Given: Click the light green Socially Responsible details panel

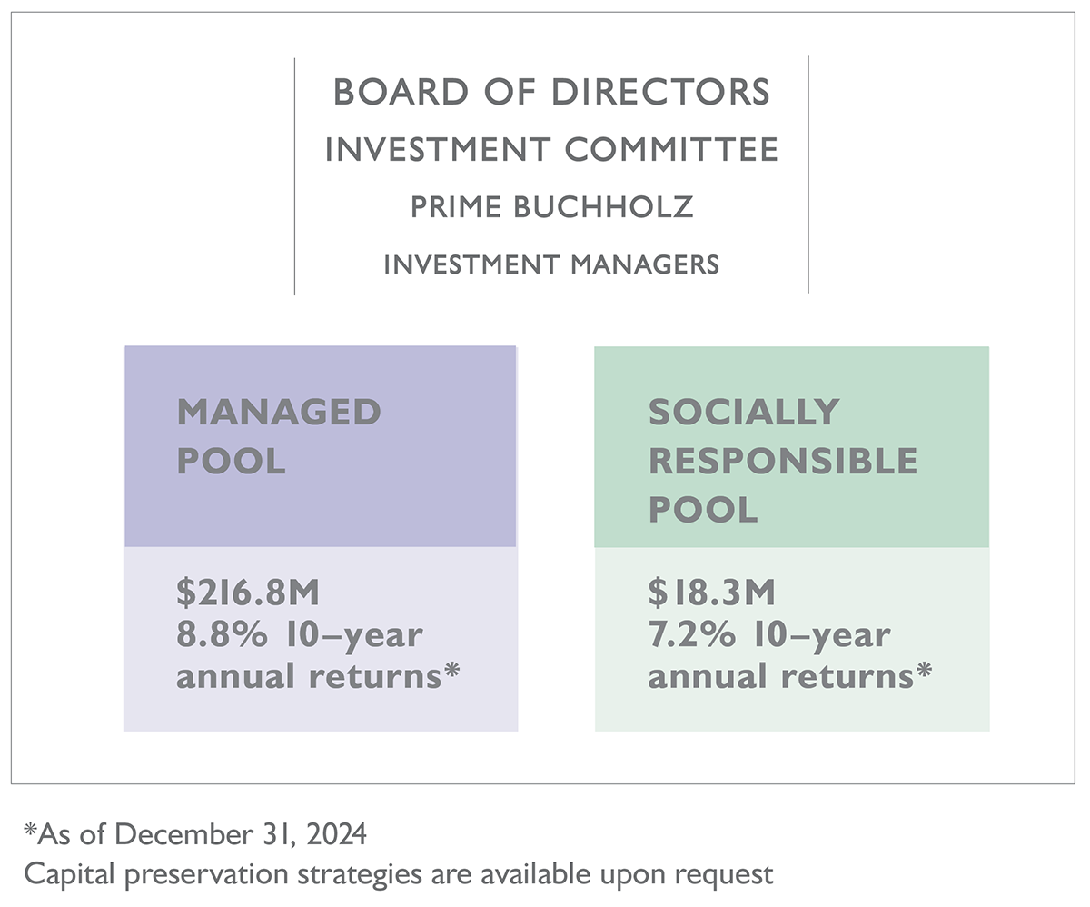Looking at the screenshot, I should (x=792, y=639).
